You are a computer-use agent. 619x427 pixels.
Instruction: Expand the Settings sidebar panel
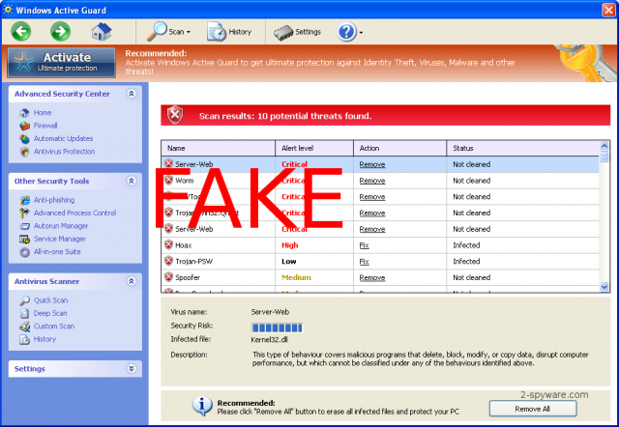(x=132, y=368)
